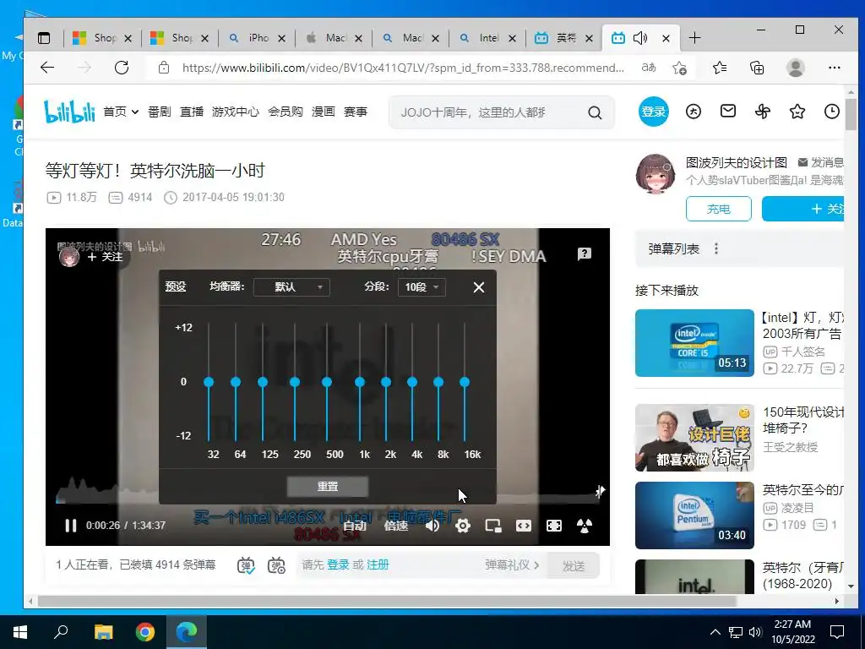Screen dimensions: 865x649
Task: Open the Edge favorites list icon
Action: point(720,68)
